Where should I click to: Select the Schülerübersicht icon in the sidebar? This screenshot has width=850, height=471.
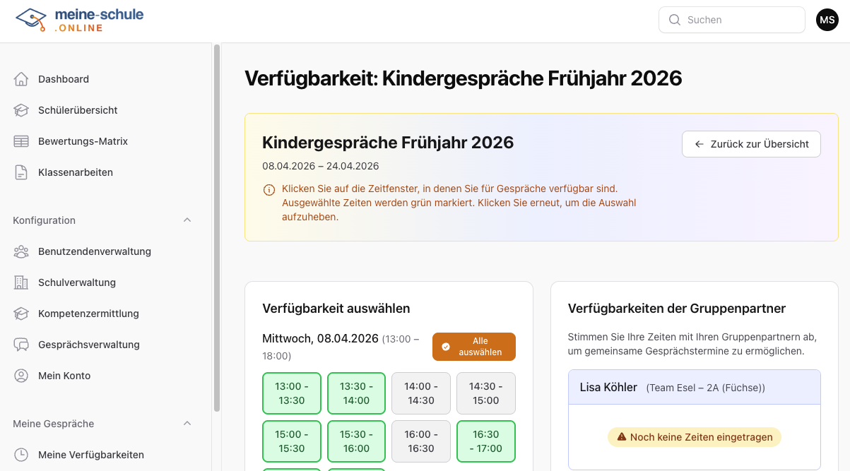[x=21, y=110]
